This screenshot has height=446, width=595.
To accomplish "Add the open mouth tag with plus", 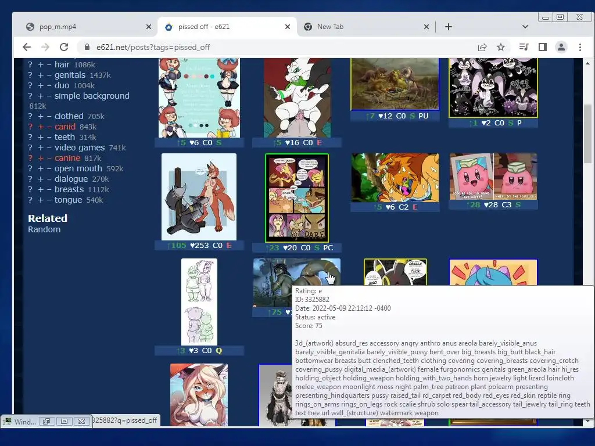I will point(41,168).
